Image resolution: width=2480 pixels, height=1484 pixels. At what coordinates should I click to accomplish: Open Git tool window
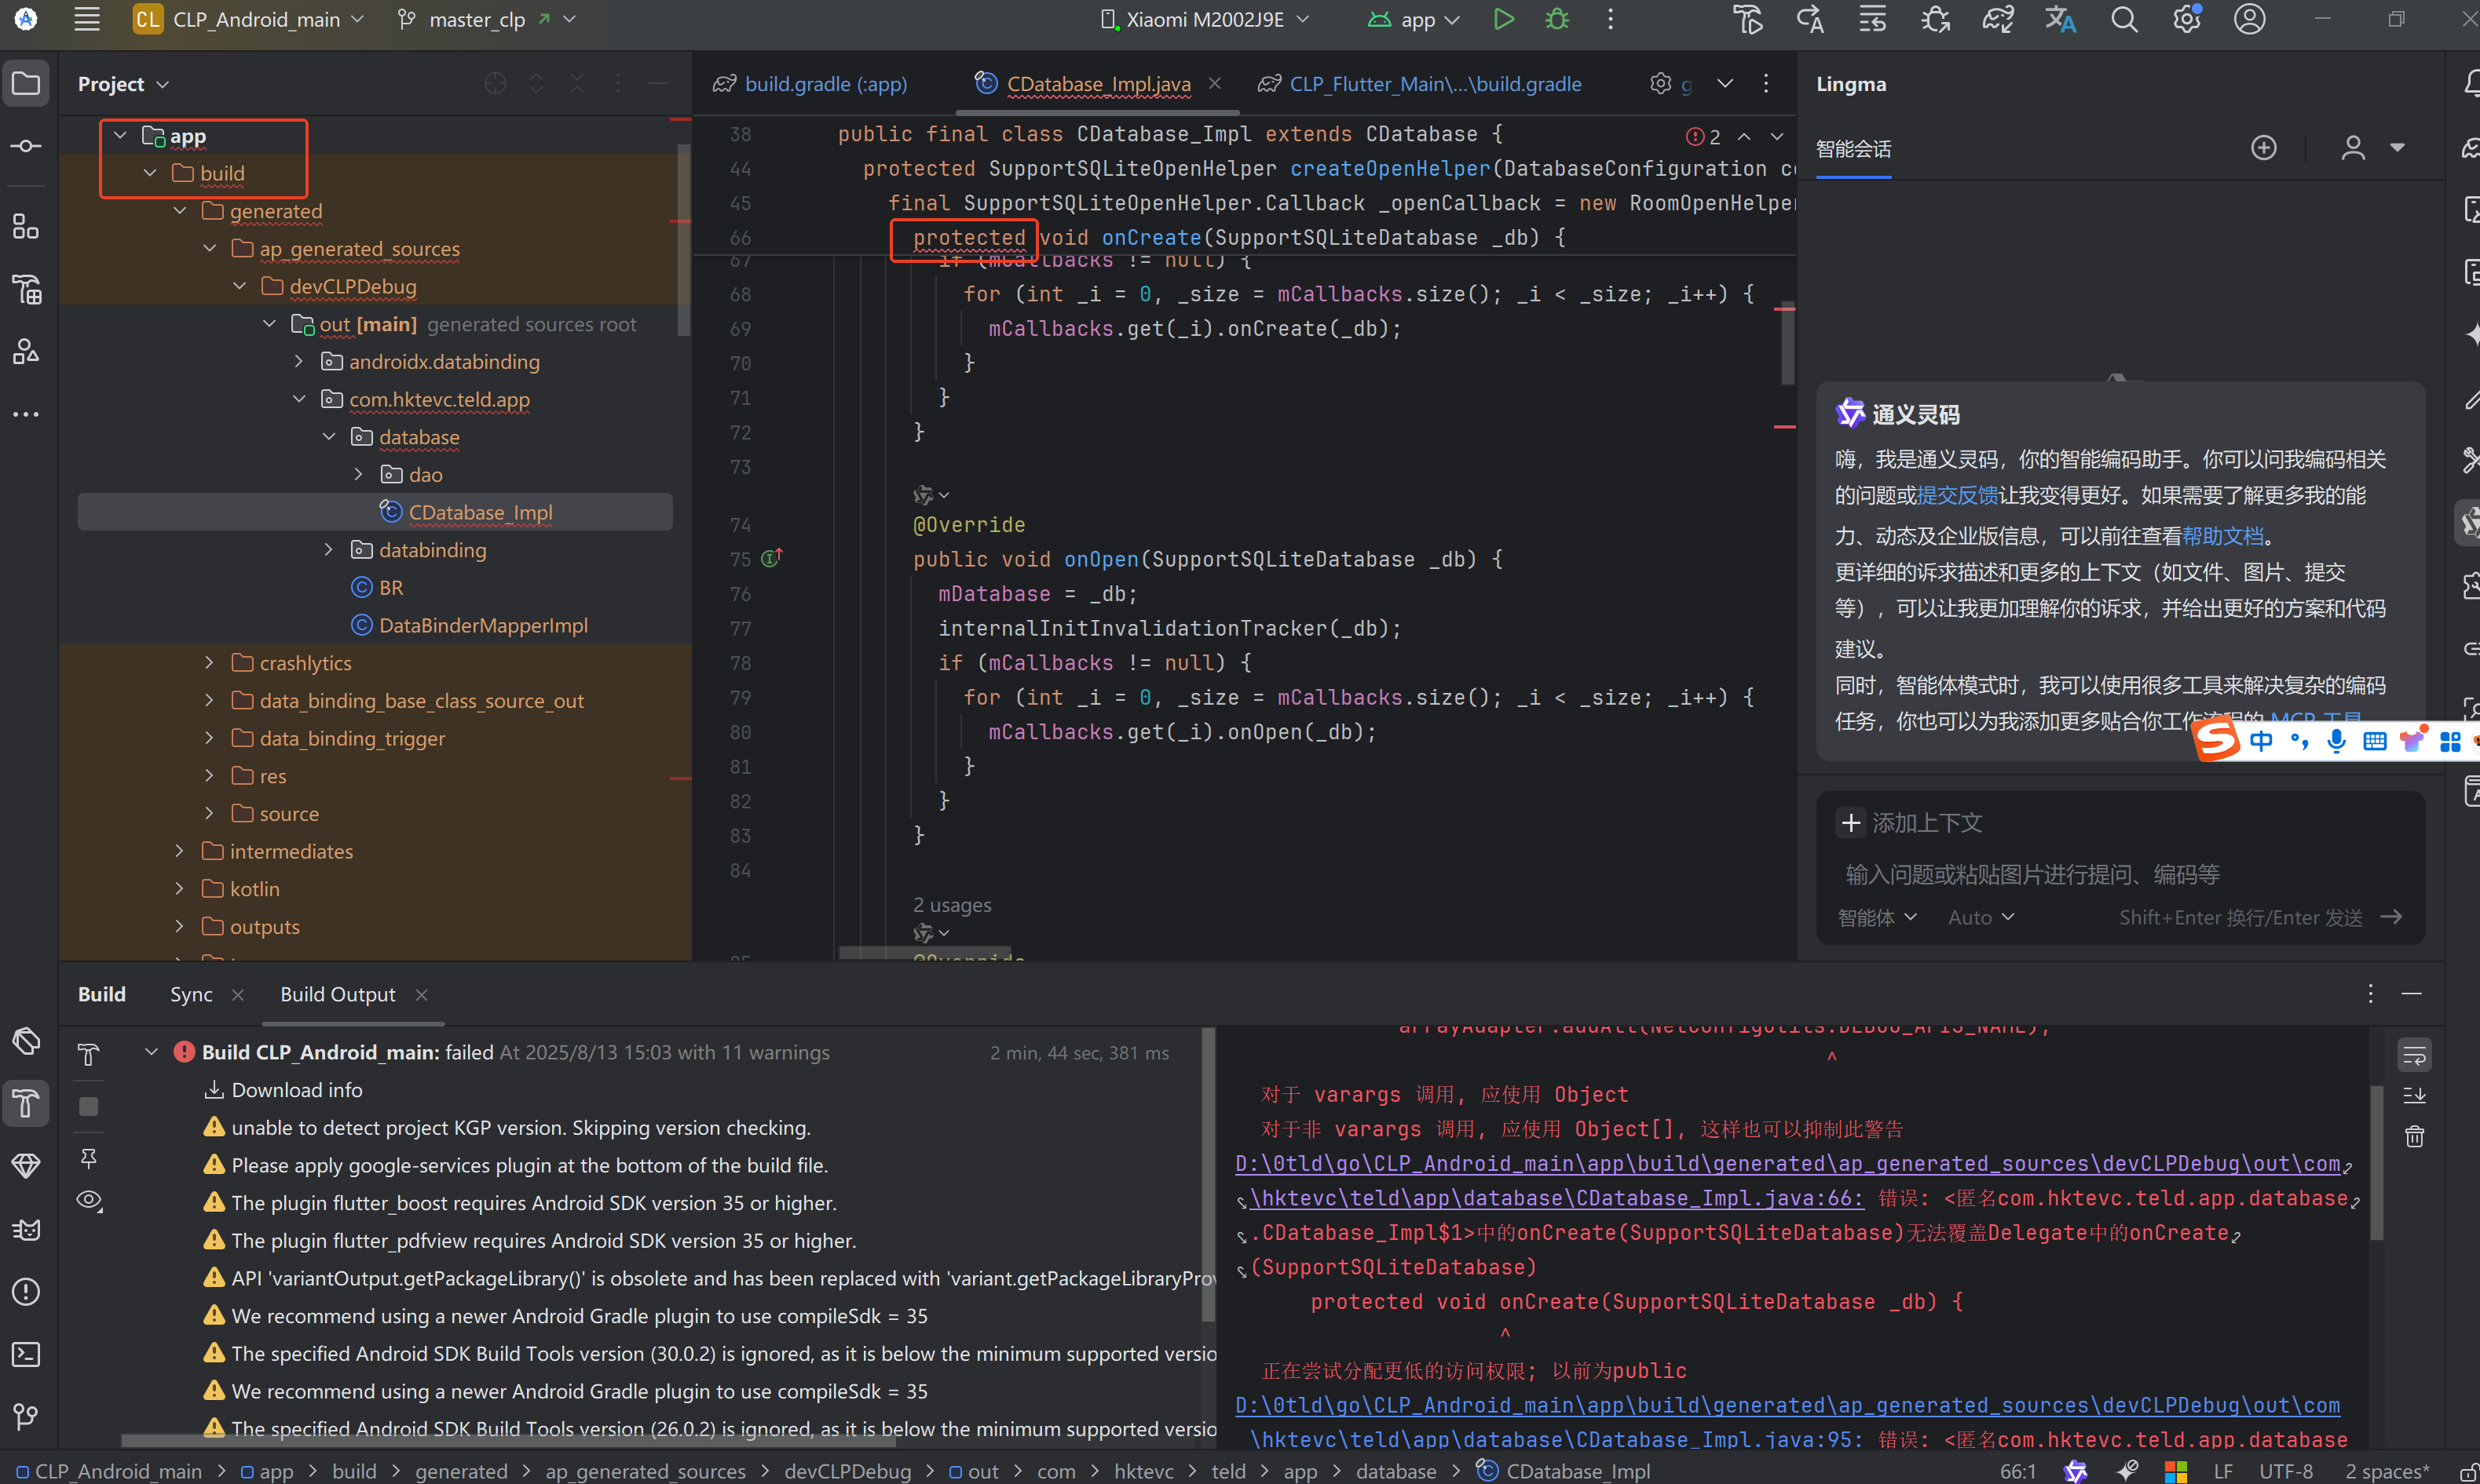pyautogui.click(x=26, y=1416)
